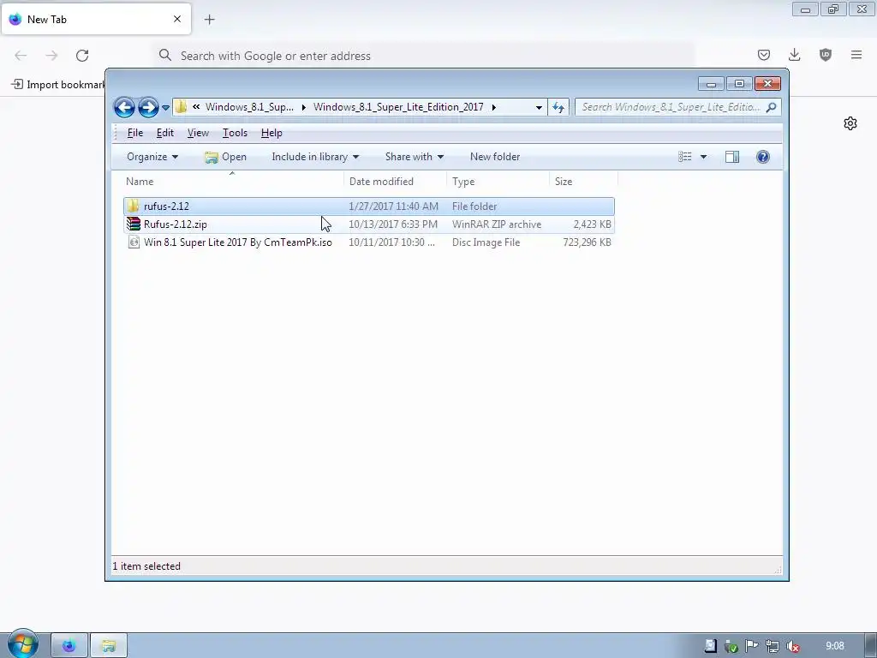The image size is (877, 658).
Task: Refresh the Explorer folder view
Action: (x=558, y=107)
